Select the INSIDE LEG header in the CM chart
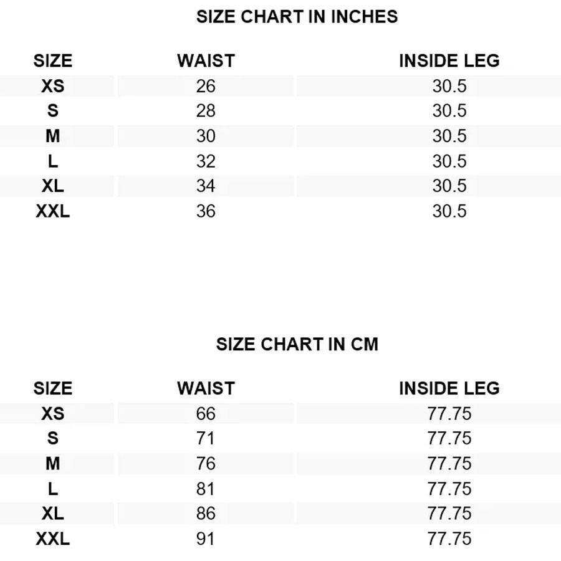This screenshot has height=561, width=561. pyautogui.click(x=449, y=388)
